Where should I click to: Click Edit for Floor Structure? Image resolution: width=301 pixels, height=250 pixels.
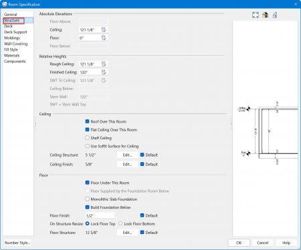point(127,233)
